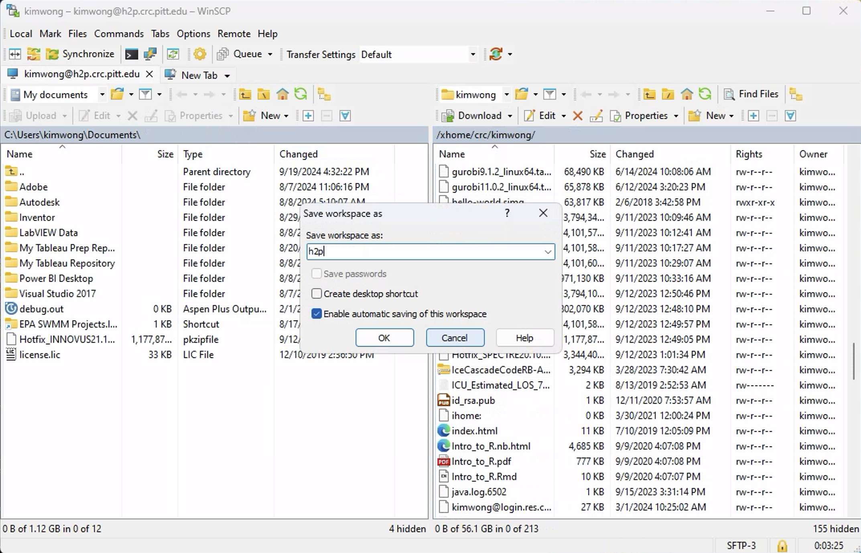Open local folder browse icon
Viewport: 861px width, 553px height.
tap(117, 95)
